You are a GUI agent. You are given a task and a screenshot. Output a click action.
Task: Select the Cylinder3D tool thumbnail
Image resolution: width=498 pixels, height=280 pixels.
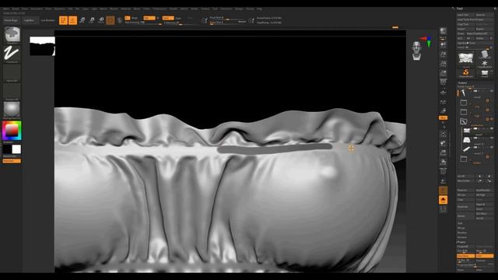484,54
